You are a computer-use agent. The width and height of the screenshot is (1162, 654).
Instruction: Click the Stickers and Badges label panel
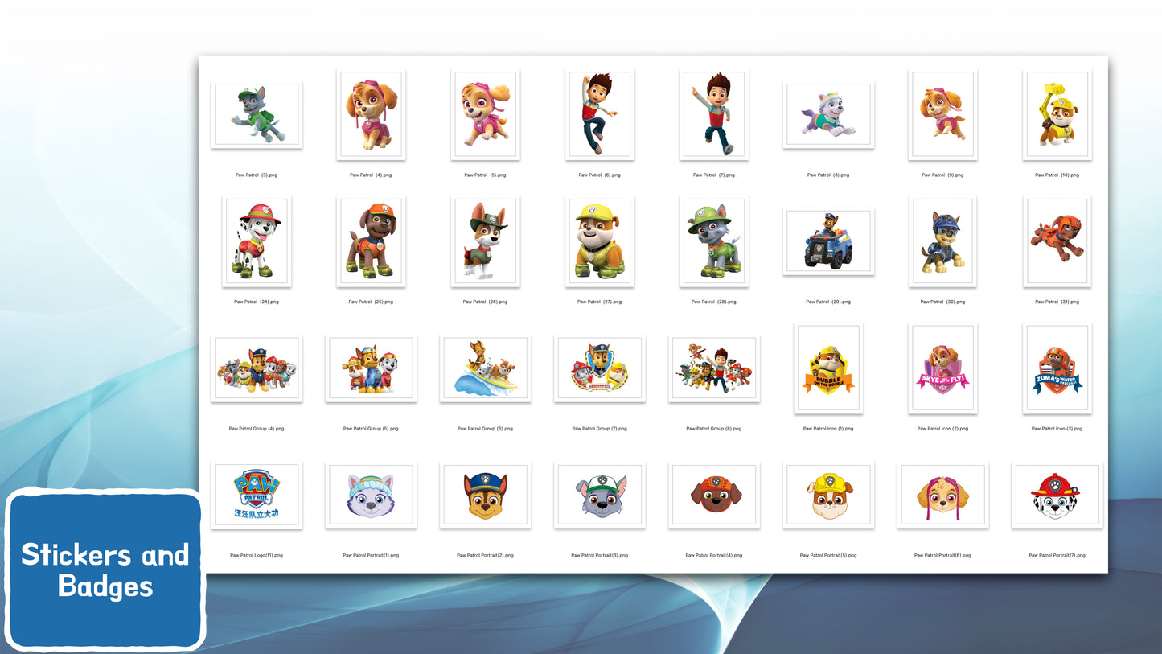[105, 571]
